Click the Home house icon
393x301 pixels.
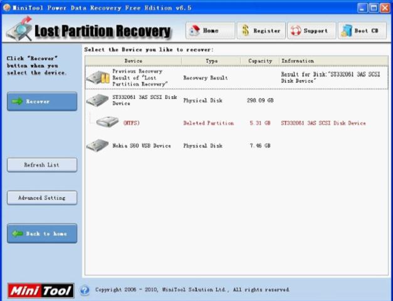tap(194, 31)
